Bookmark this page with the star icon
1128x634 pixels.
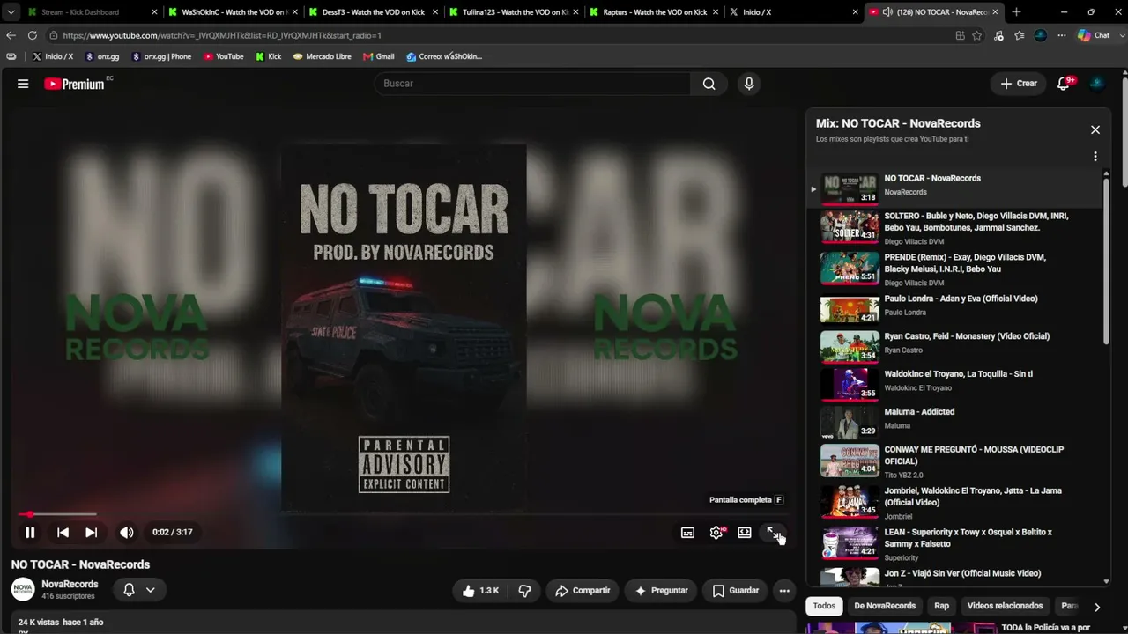(976, 35)
